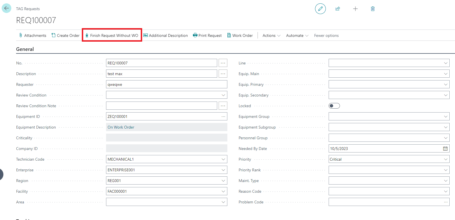
Task: Expand the Priority dropdown
Action: click(x=445, y=159)
